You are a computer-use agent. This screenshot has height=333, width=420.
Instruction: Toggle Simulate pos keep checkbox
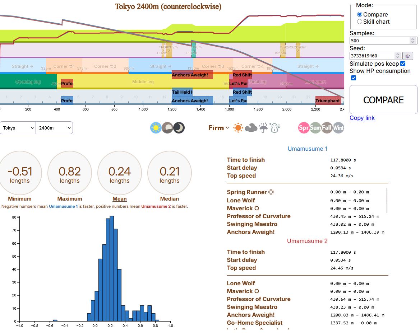403,64
